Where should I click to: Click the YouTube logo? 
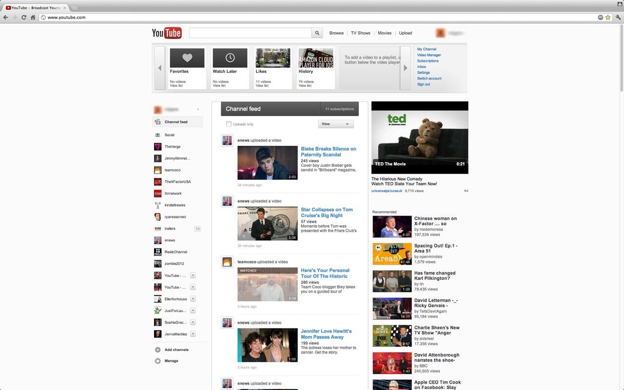[x=167, y=33]
